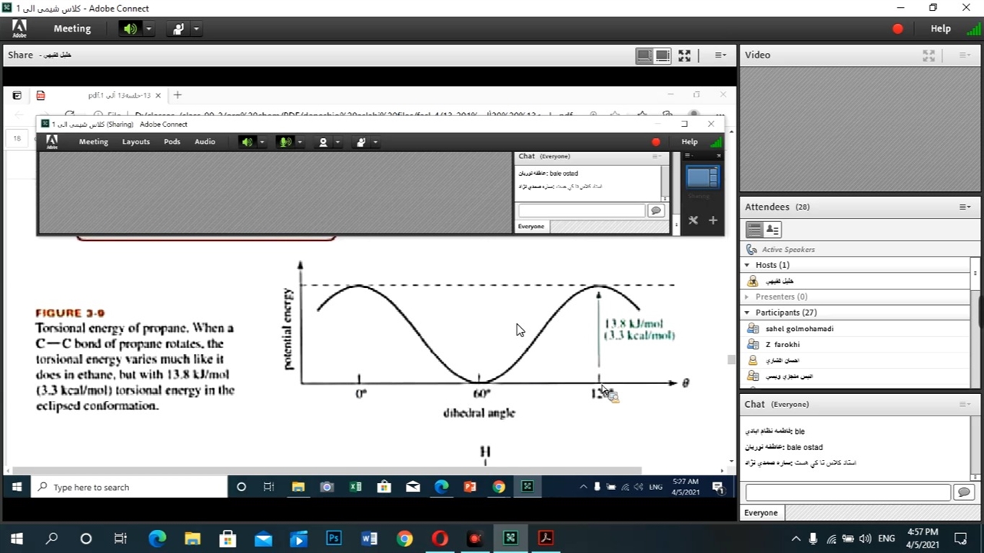Expand the Presenters (0) group
984x553 pixels.
tap(747, 296)
